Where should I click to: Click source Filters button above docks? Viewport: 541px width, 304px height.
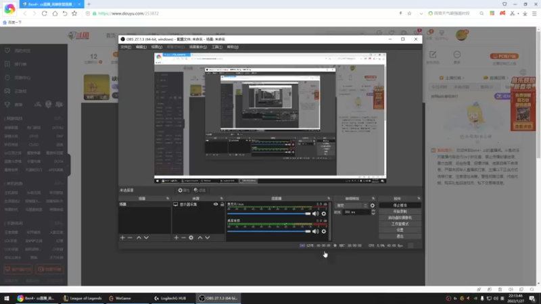199,191
